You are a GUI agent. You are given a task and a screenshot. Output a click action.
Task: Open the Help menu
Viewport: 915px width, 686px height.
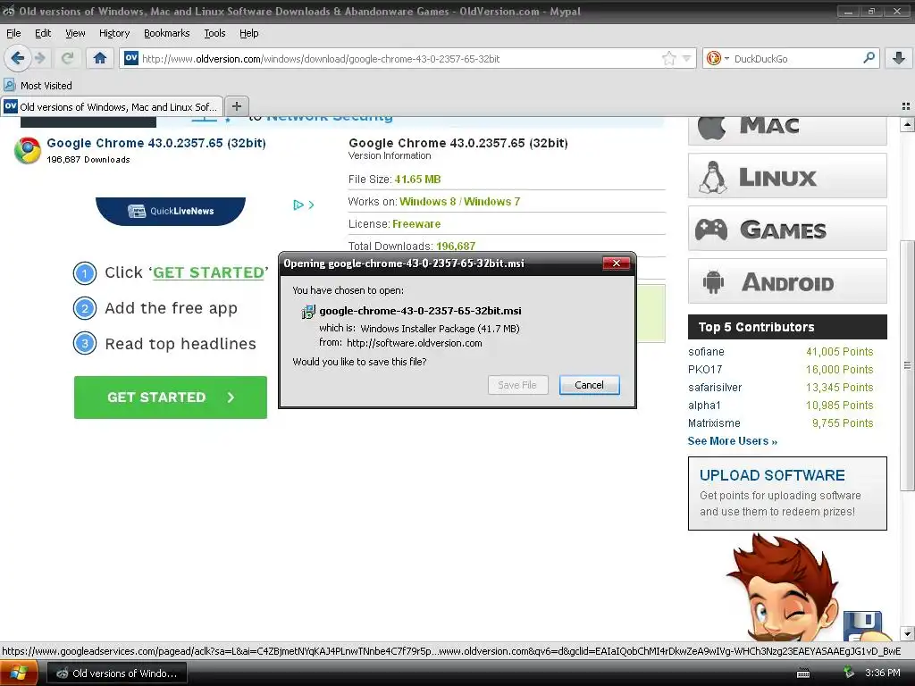point(248,33)
